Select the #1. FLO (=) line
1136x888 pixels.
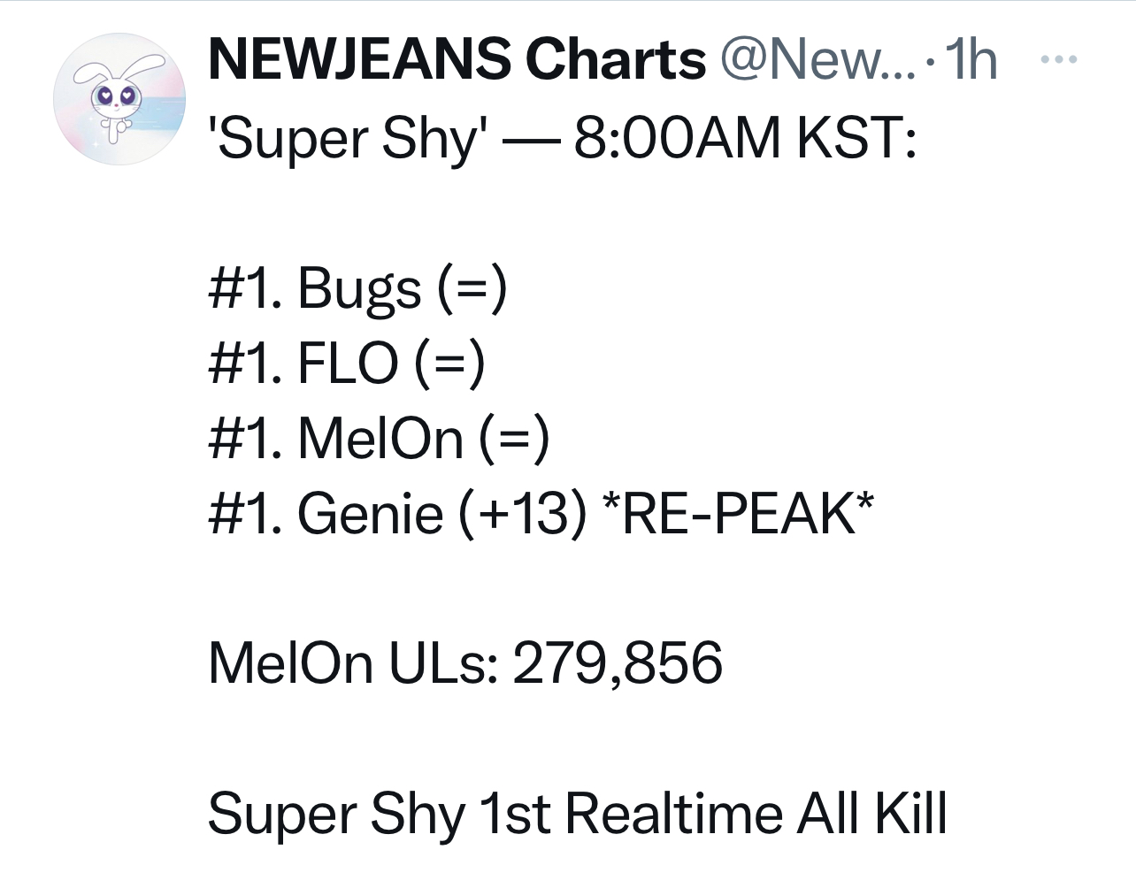tap(347, 363)
